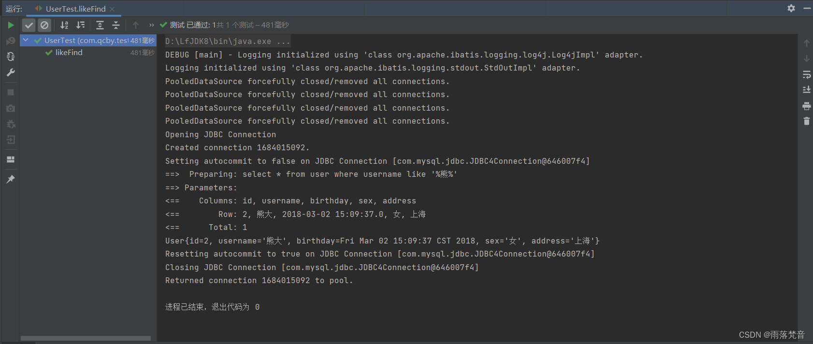Open the console print icon
The image size is (813, 344).
pos(806,106)
